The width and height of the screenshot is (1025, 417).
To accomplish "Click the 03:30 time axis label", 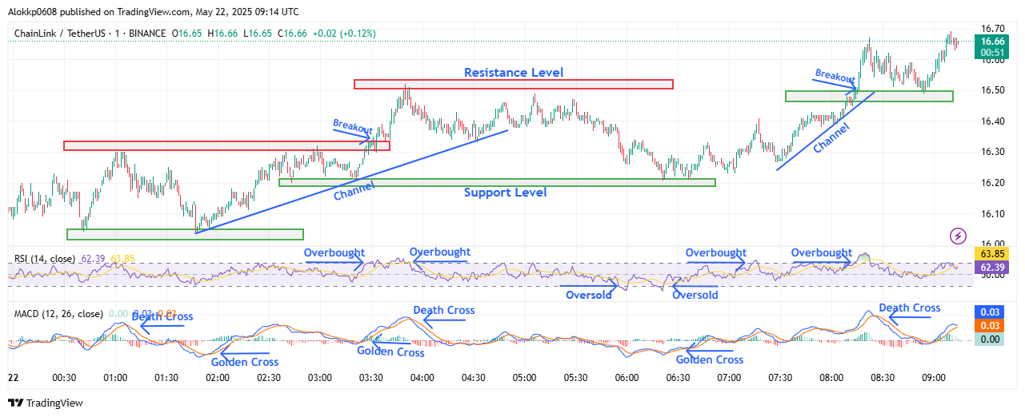I will click(371, 377).
